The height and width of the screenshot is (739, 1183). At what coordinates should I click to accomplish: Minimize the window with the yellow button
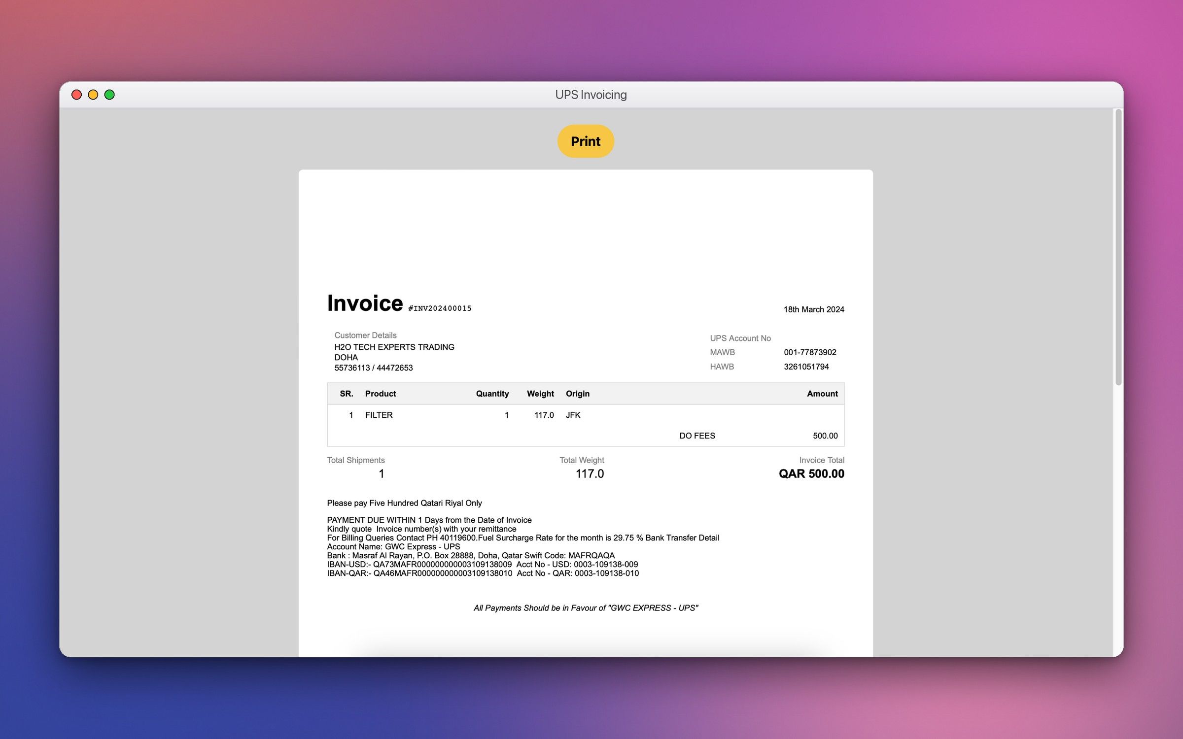click(x=93, y=95)
